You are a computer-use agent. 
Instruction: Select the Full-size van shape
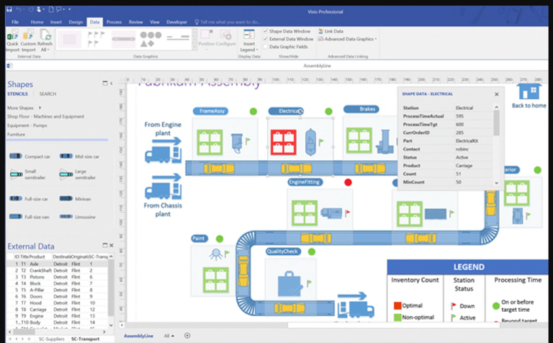pos(16,217)
